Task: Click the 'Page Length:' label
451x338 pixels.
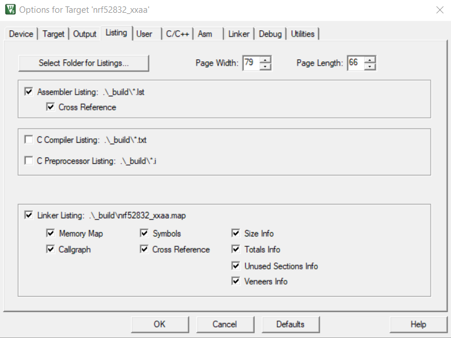Action: point(320,63)
